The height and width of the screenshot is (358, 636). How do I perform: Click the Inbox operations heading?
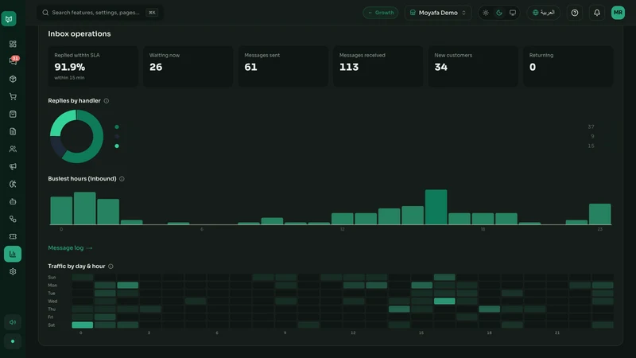coord(79,33)
